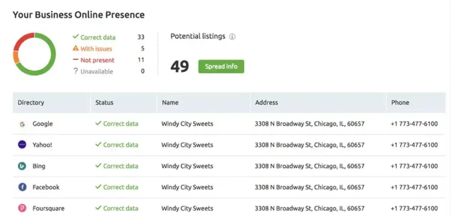
Task: Click Windy City Sweets name in Google row
Action: pos(187,124)
